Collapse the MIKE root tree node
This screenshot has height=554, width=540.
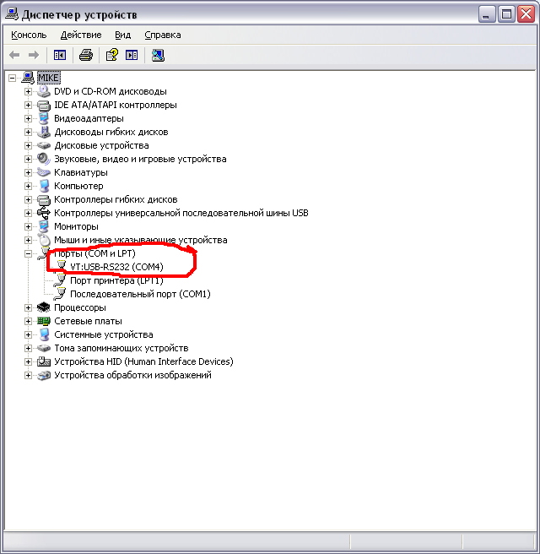click(12, 78)
